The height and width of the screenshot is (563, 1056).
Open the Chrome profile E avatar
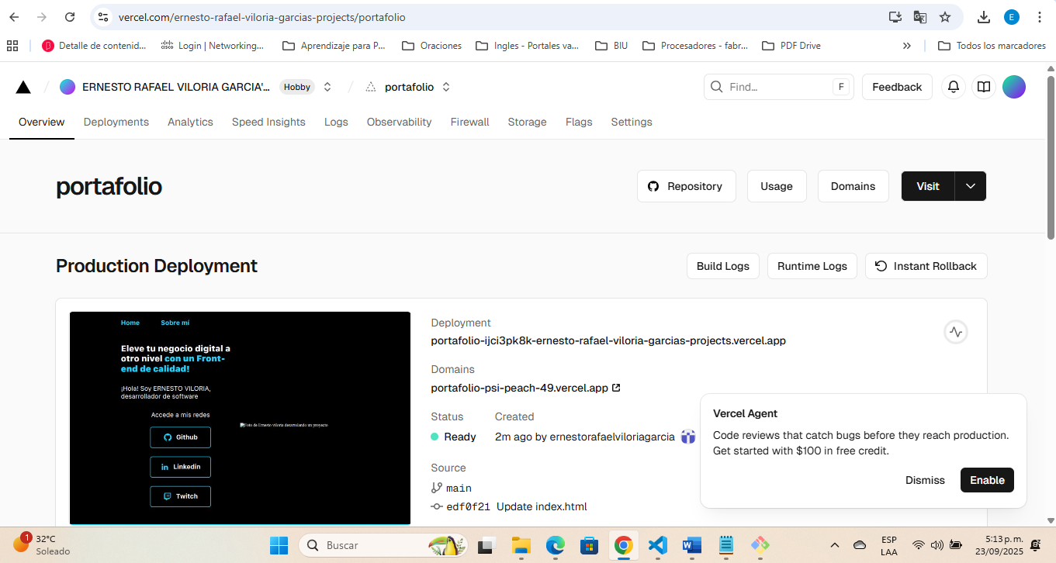coord(1011,17)
